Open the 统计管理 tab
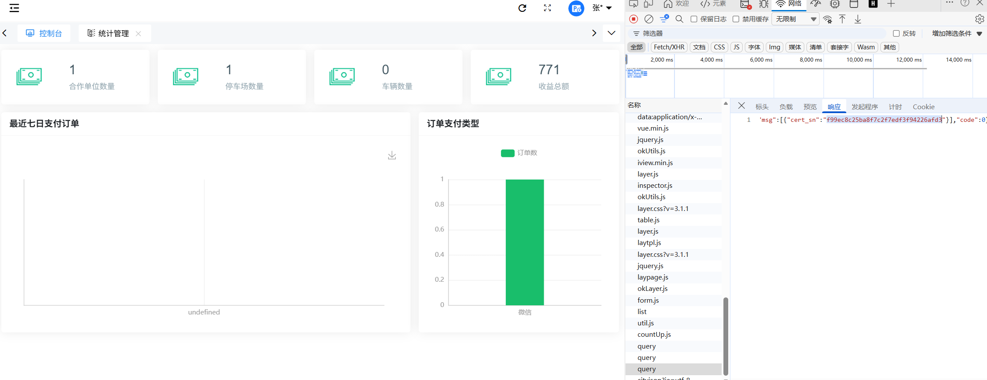Image resolution: width=987 pixels, height=380 pixels. click(113, 34)
